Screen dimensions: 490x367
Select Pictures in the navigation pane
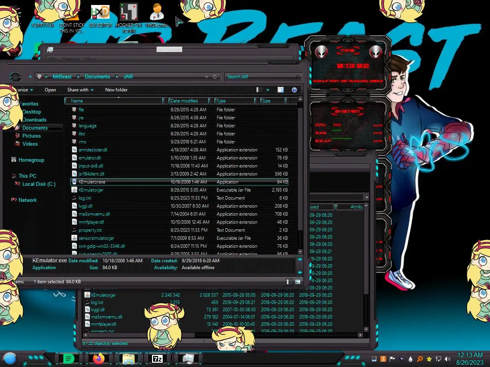click(31, 136)
